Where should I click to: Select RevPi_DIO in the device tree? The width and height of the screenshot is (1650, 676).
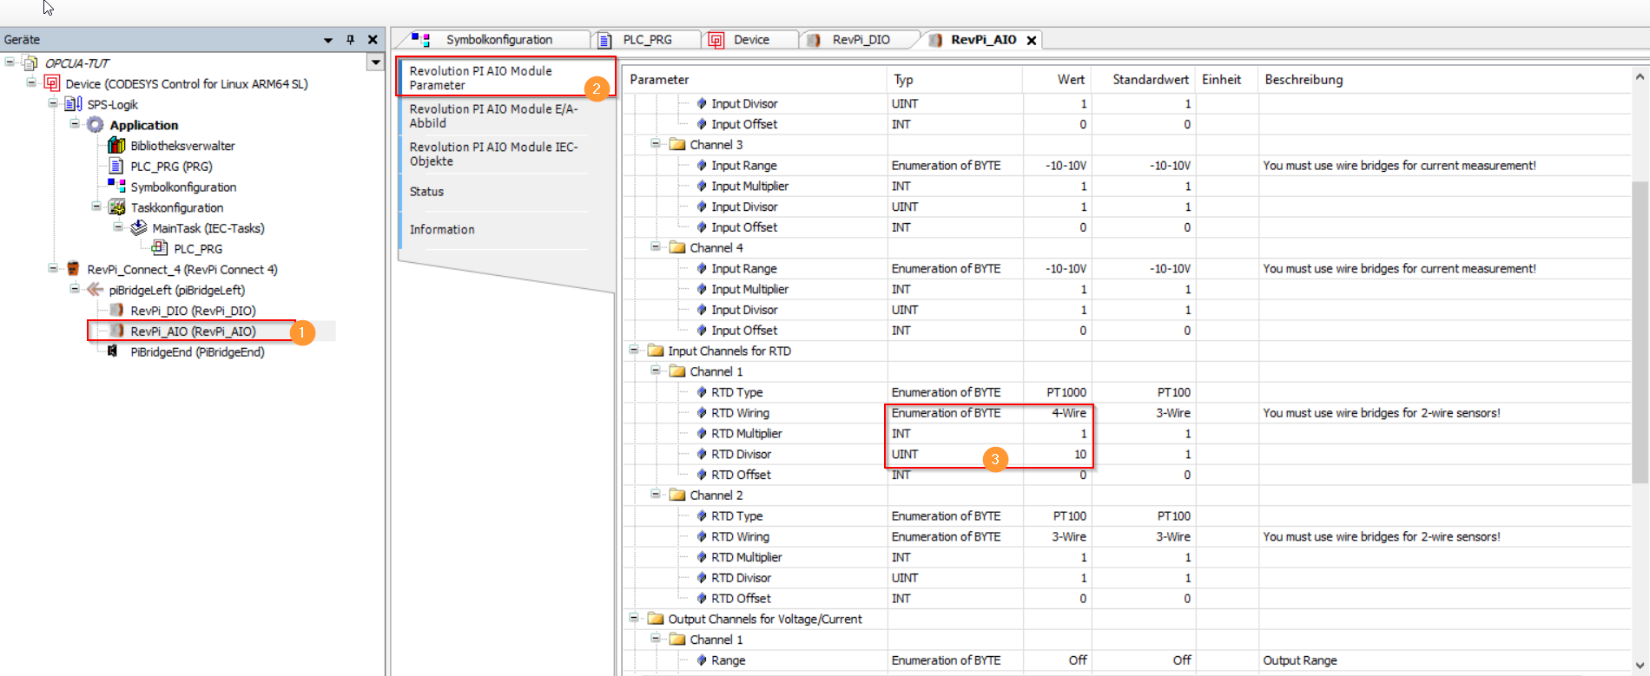pos(193,311)
